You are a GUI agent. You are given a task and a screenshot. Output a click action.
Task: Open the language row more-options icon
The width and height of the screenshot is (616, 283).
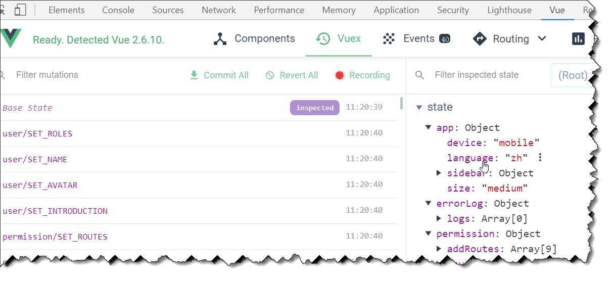pos(540,158)
